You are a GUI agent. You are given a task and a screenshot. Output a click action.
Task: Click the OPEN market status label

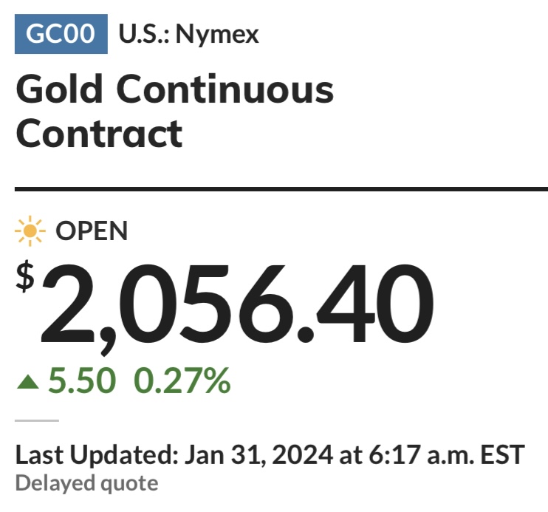tap(92, 231)
